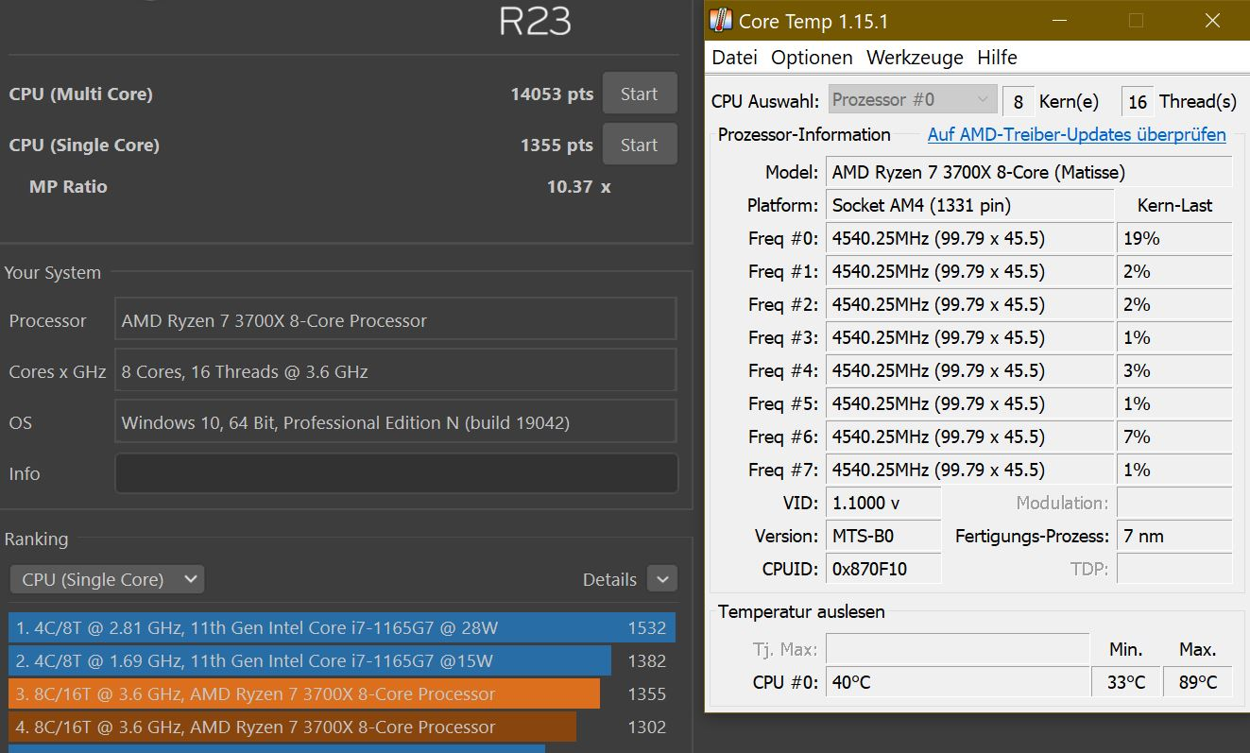Select the orange Ryzen 3700X 1355 ranking row

click(x=342, y=693)
